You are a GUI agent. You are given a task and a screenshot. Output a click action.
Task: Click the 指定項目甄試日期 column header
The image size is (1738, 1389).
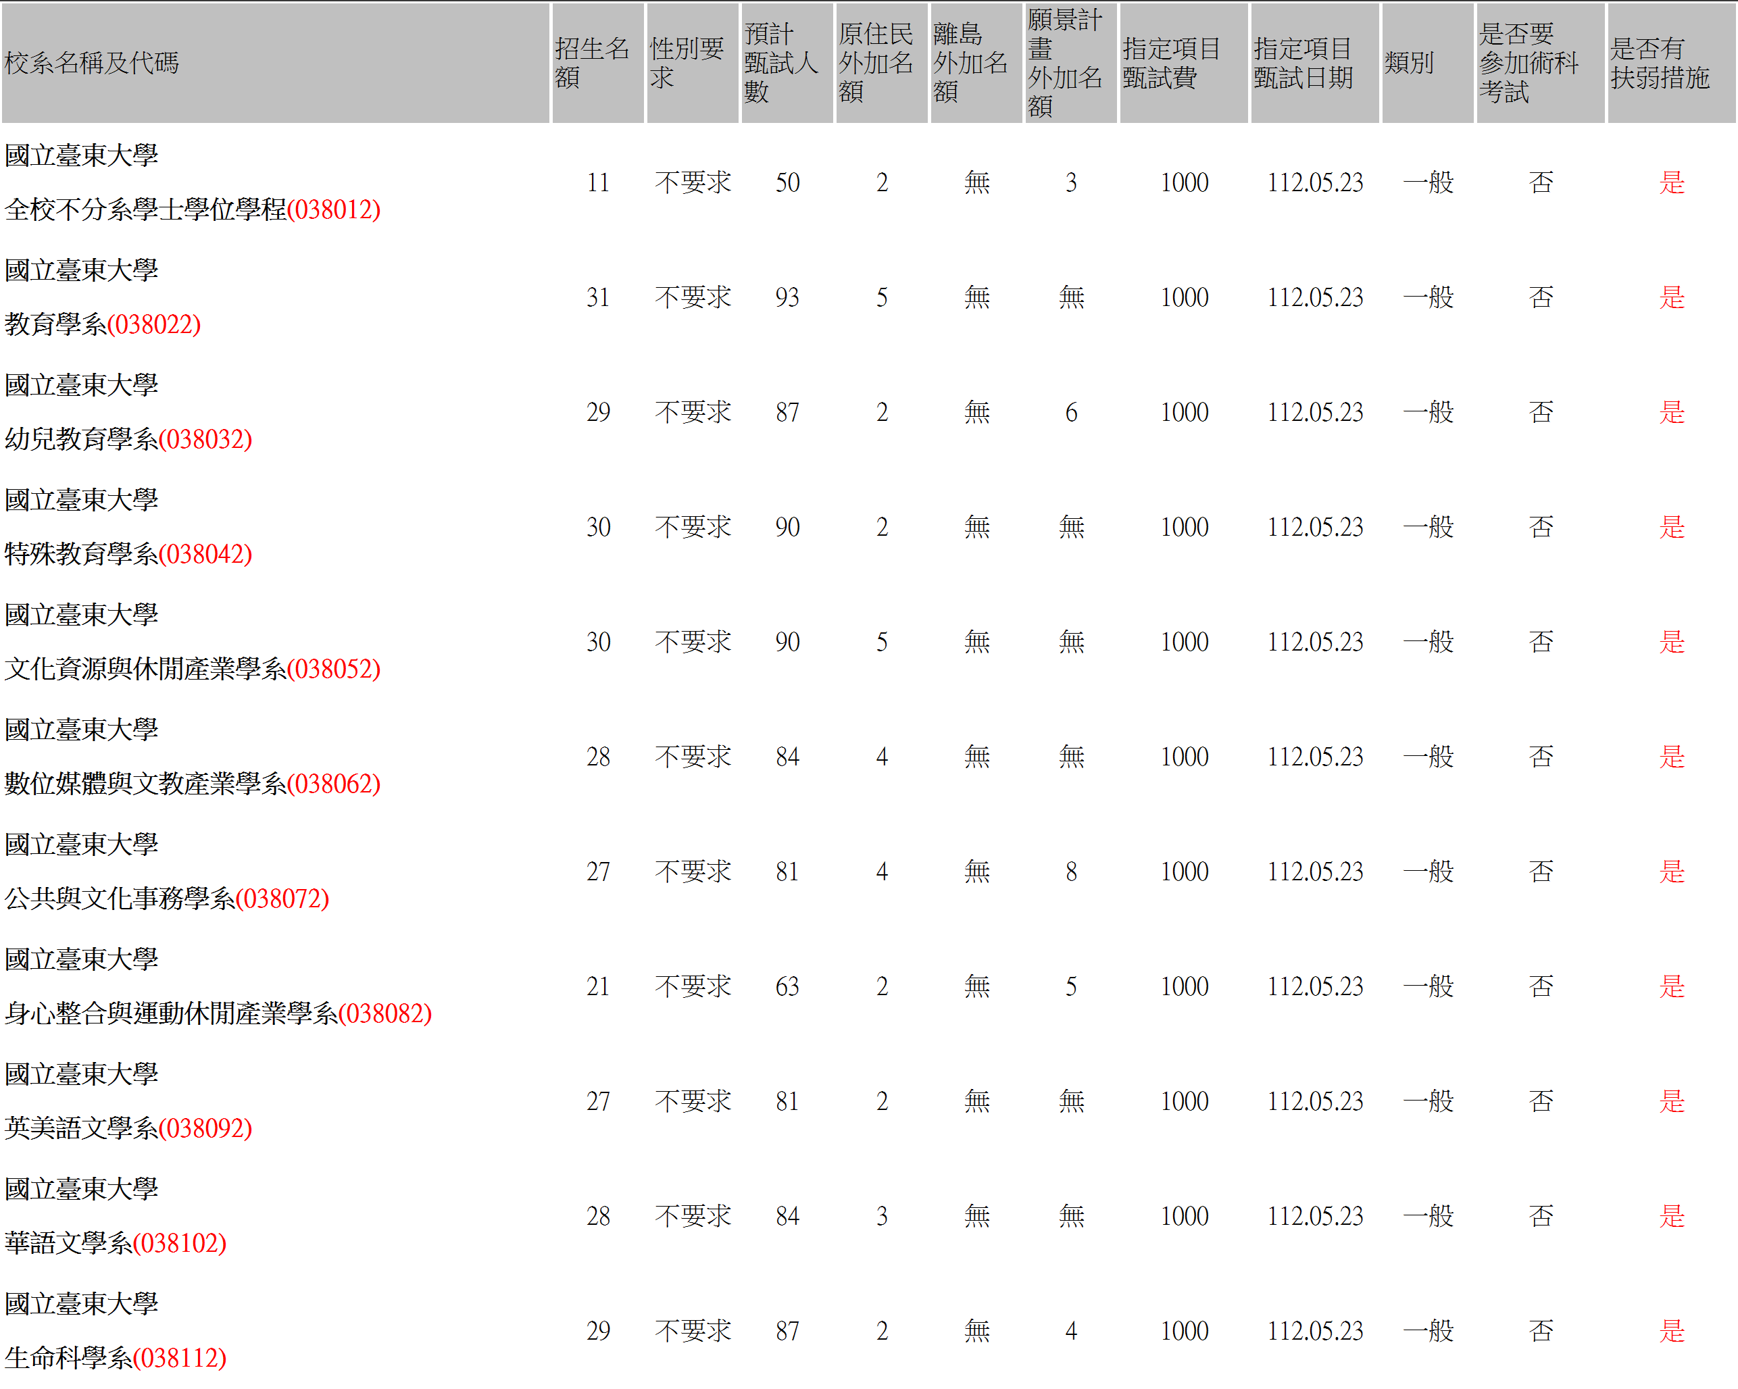[1314, 63]
